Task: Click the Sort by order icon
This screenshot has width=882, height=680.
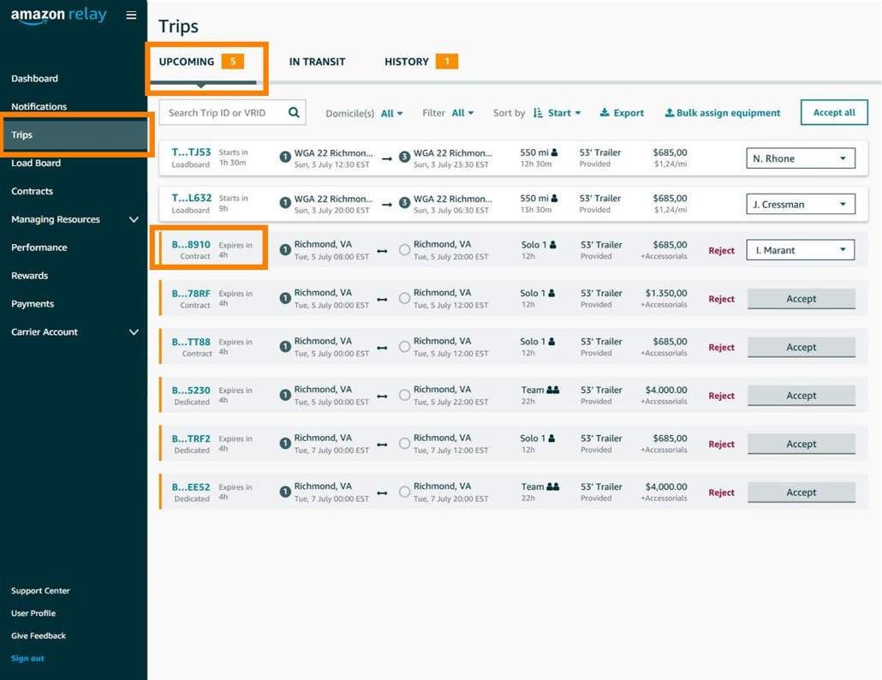Action: 538,113
